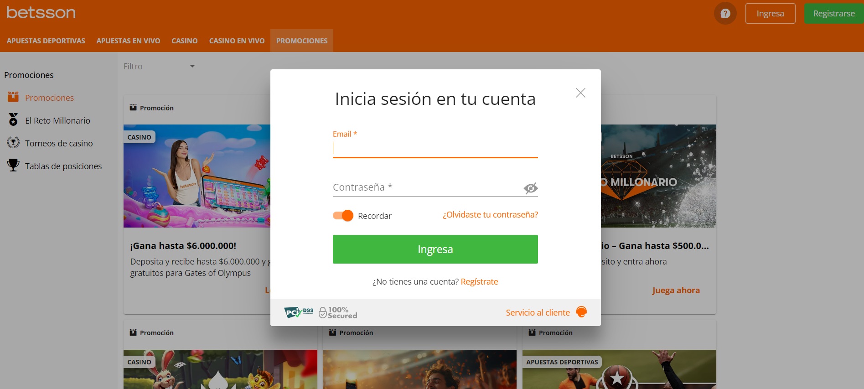Click the El Reto Millonario medal icon

13,119
